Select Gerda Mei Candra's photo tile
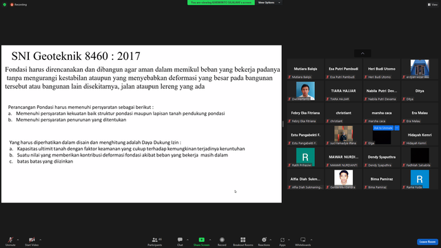 click(343, 178)
